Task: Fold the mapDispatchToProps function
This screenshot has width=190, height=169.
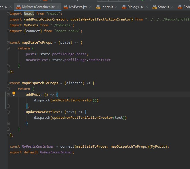Action: (8, 83)
